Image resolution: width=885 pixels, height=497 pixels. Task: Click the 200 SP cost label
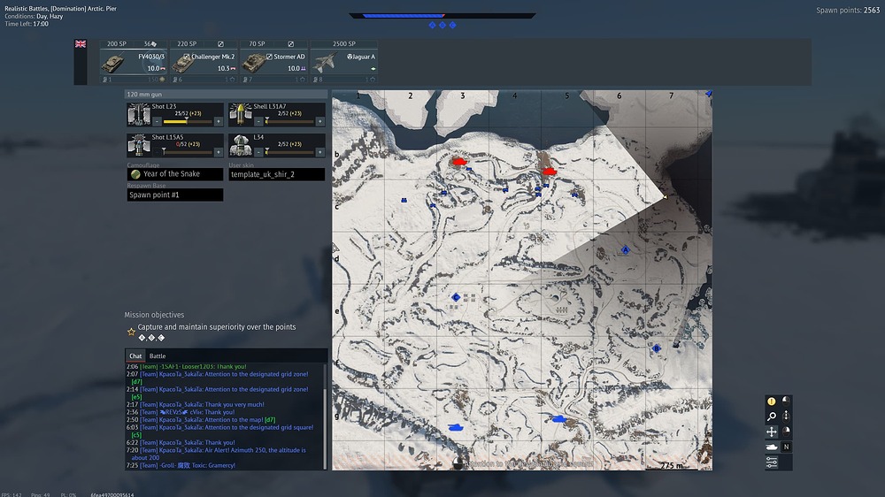tap(117, 44)
